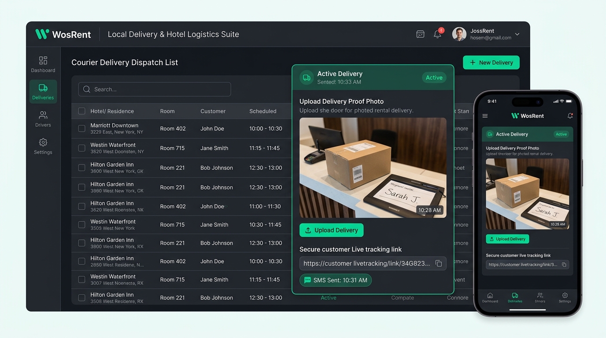606x338 pixels.
Task: Tick the select-all checkbox in the table header
Action: pyautogui.click(x=81, y=111)
